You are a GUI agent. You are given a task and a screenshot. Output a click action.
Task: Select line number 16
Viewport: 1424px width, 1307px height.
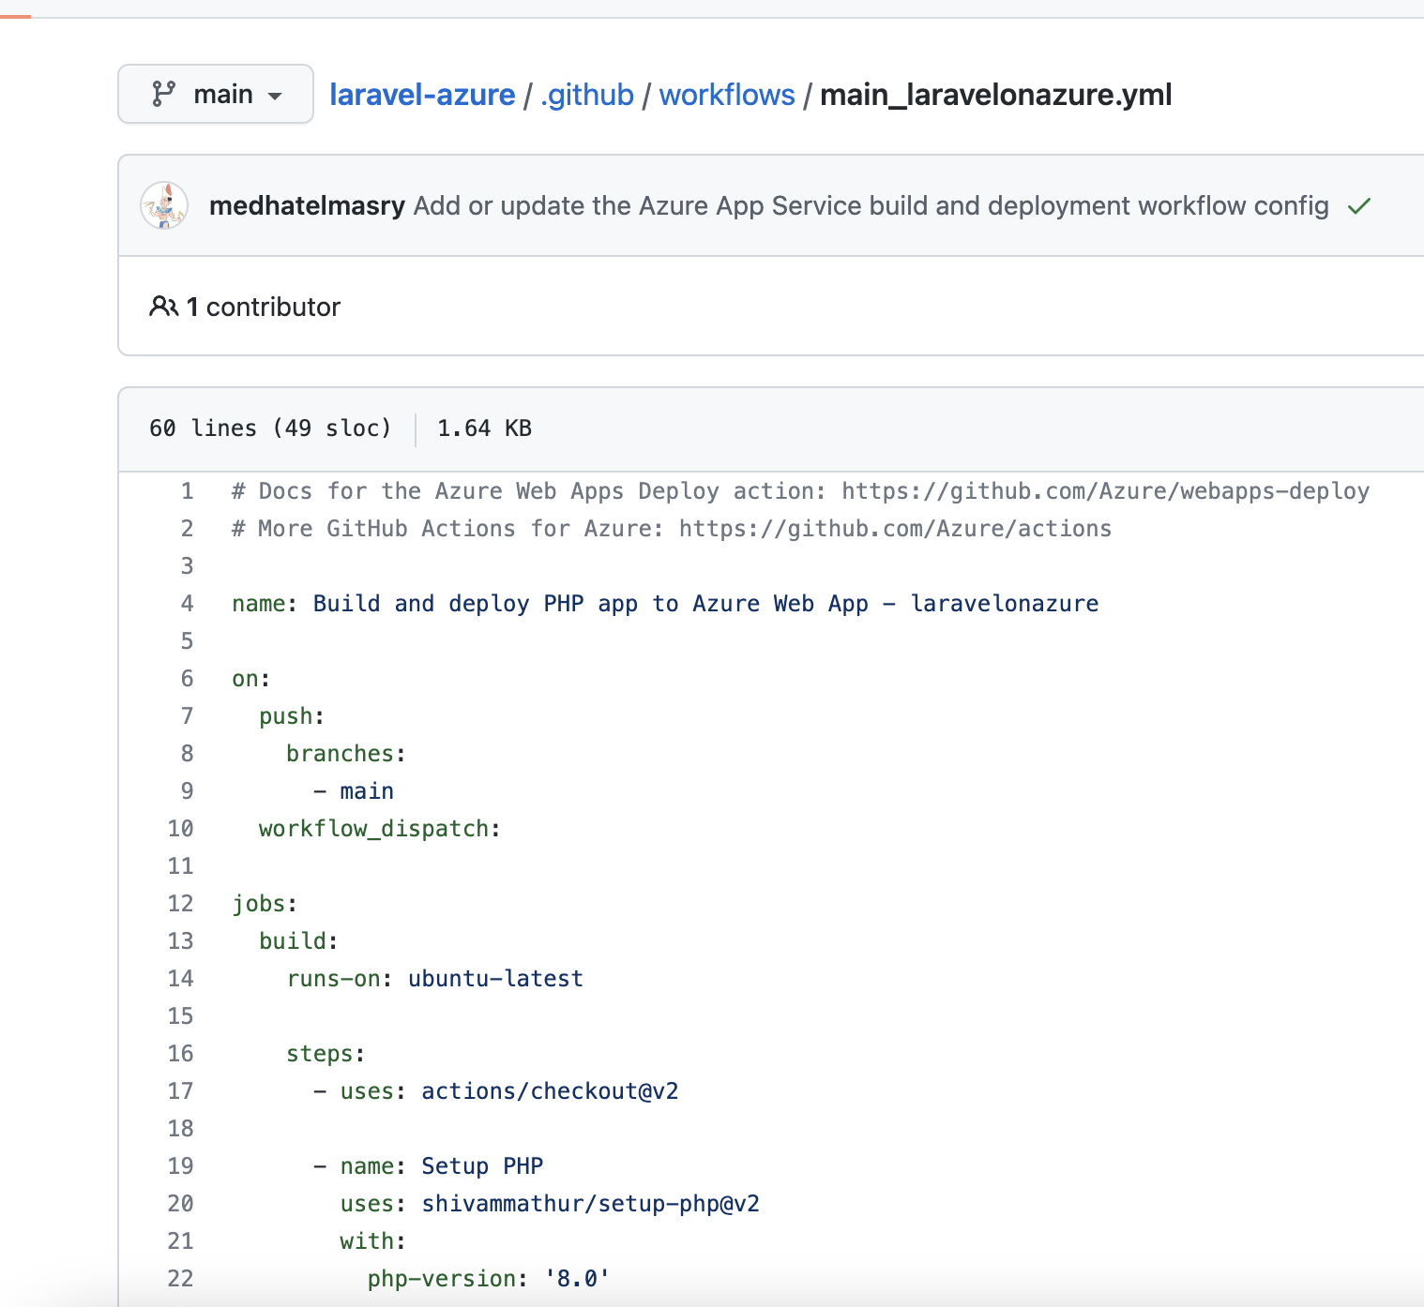coord(181,1054)
